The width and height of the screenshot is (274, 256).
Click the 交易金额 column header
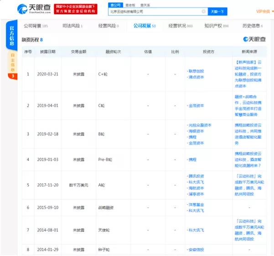(x=78, y=52)
